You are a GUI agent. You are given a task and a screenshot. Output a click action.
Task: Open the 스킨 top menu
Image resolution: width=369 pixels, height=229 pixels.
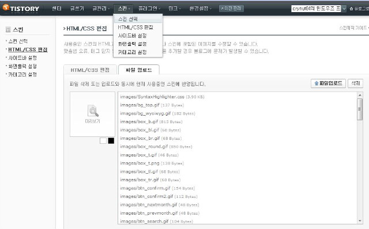(x=123, y=9)
